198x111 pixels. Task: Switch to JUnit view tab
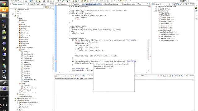(30, 4)
